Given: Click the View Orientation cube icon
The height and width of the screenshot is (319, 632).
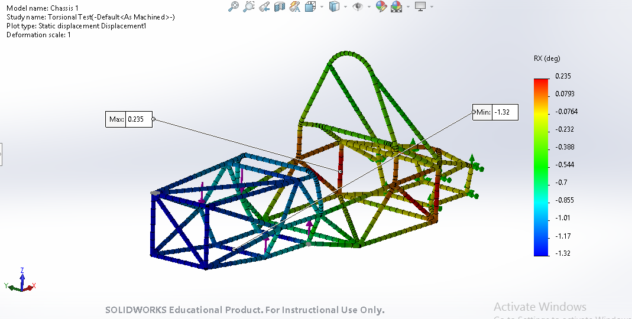Looking at the screenshot, I should [x=310, y=6].
